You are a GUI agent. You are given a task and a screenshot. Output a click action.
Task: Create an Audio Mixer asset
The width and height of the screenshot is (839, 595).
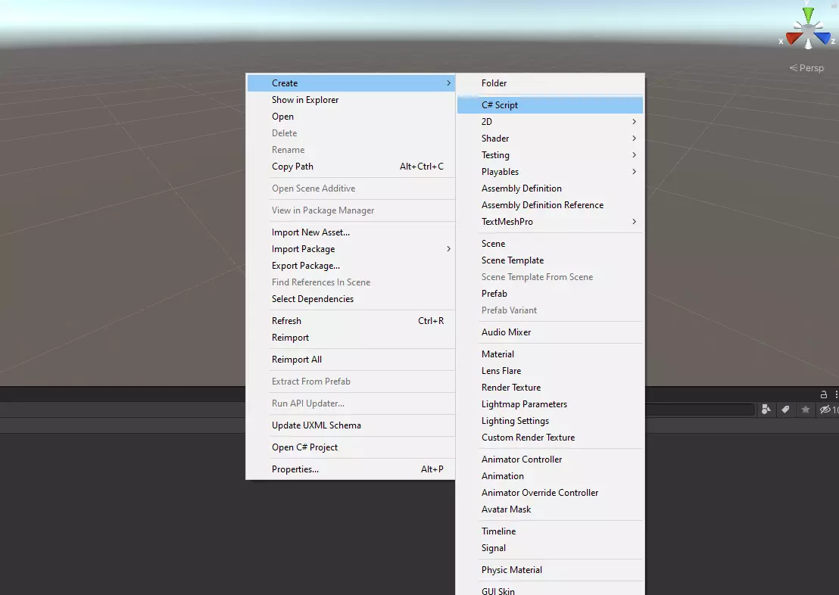[x=550, y=332]
